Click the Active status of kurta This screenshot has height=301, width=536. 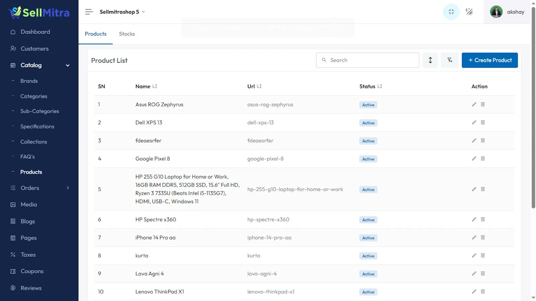tap(368, 256)
